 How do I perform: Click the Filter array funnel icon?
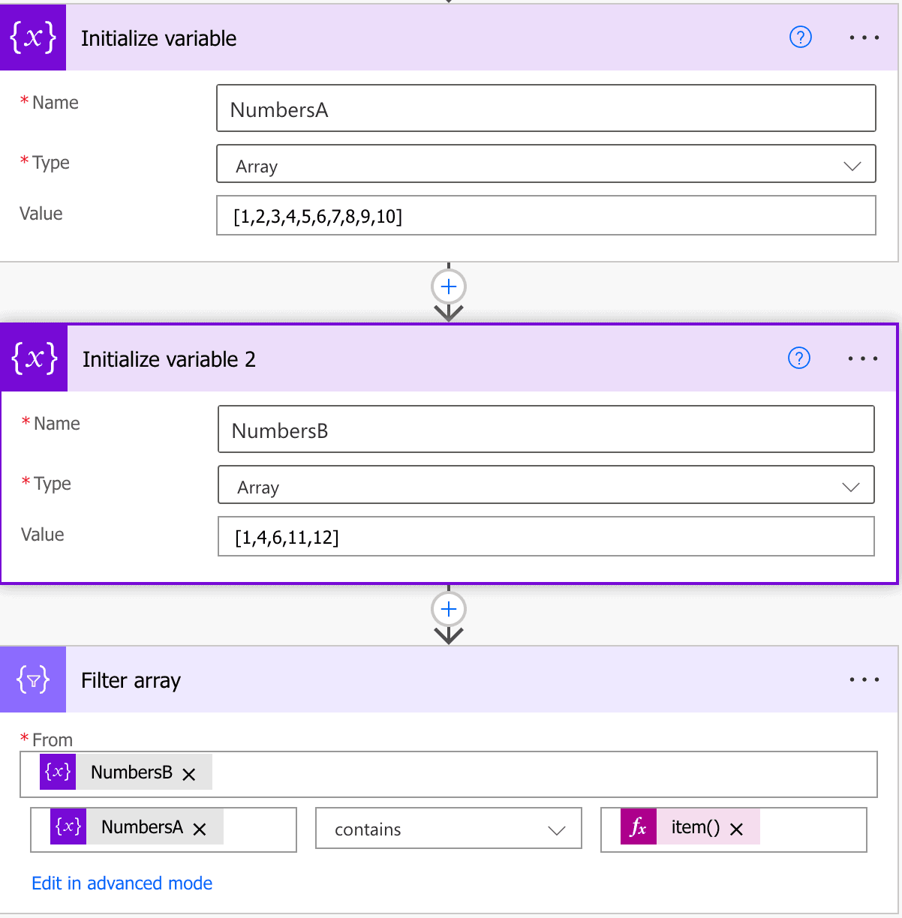point(33,679)
